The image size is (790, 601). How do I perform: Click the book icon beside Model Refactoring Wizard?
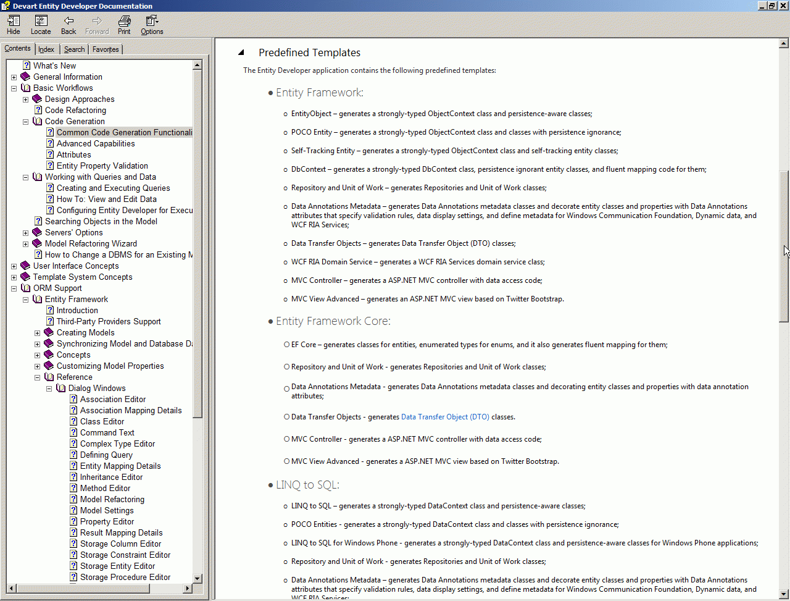pyautogui.click(x=37, y=243)
